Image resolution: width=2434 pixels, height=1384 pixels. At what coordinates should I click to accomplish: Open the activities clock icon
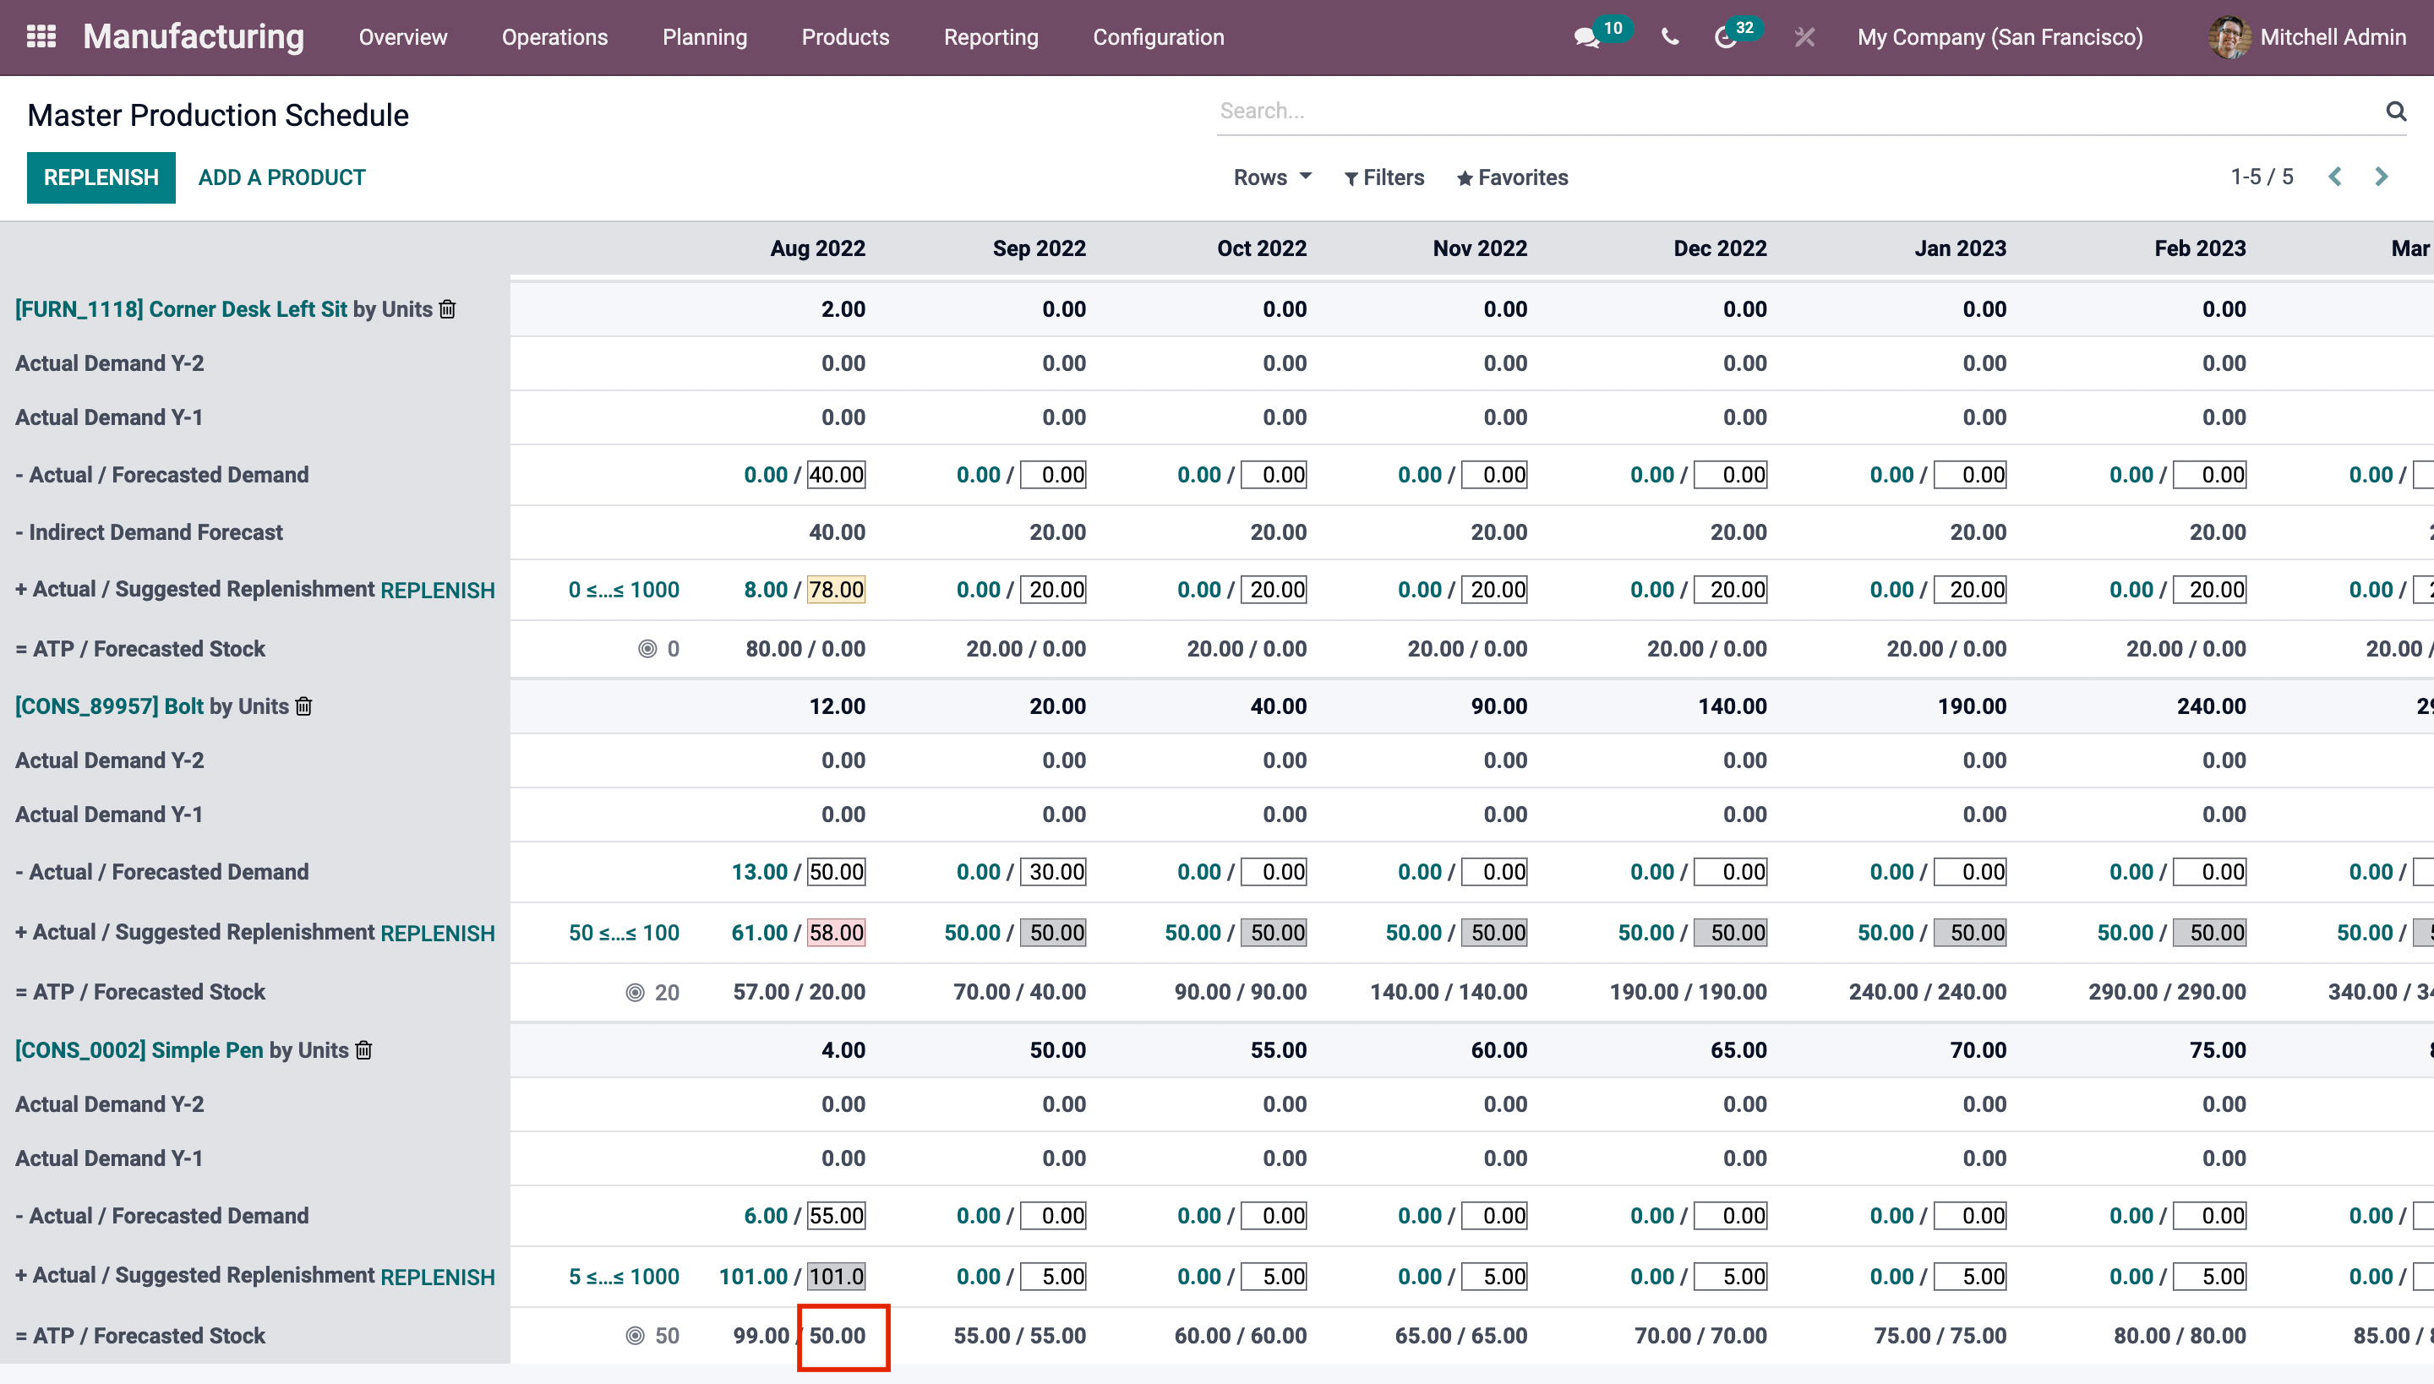click(1725, 38)
